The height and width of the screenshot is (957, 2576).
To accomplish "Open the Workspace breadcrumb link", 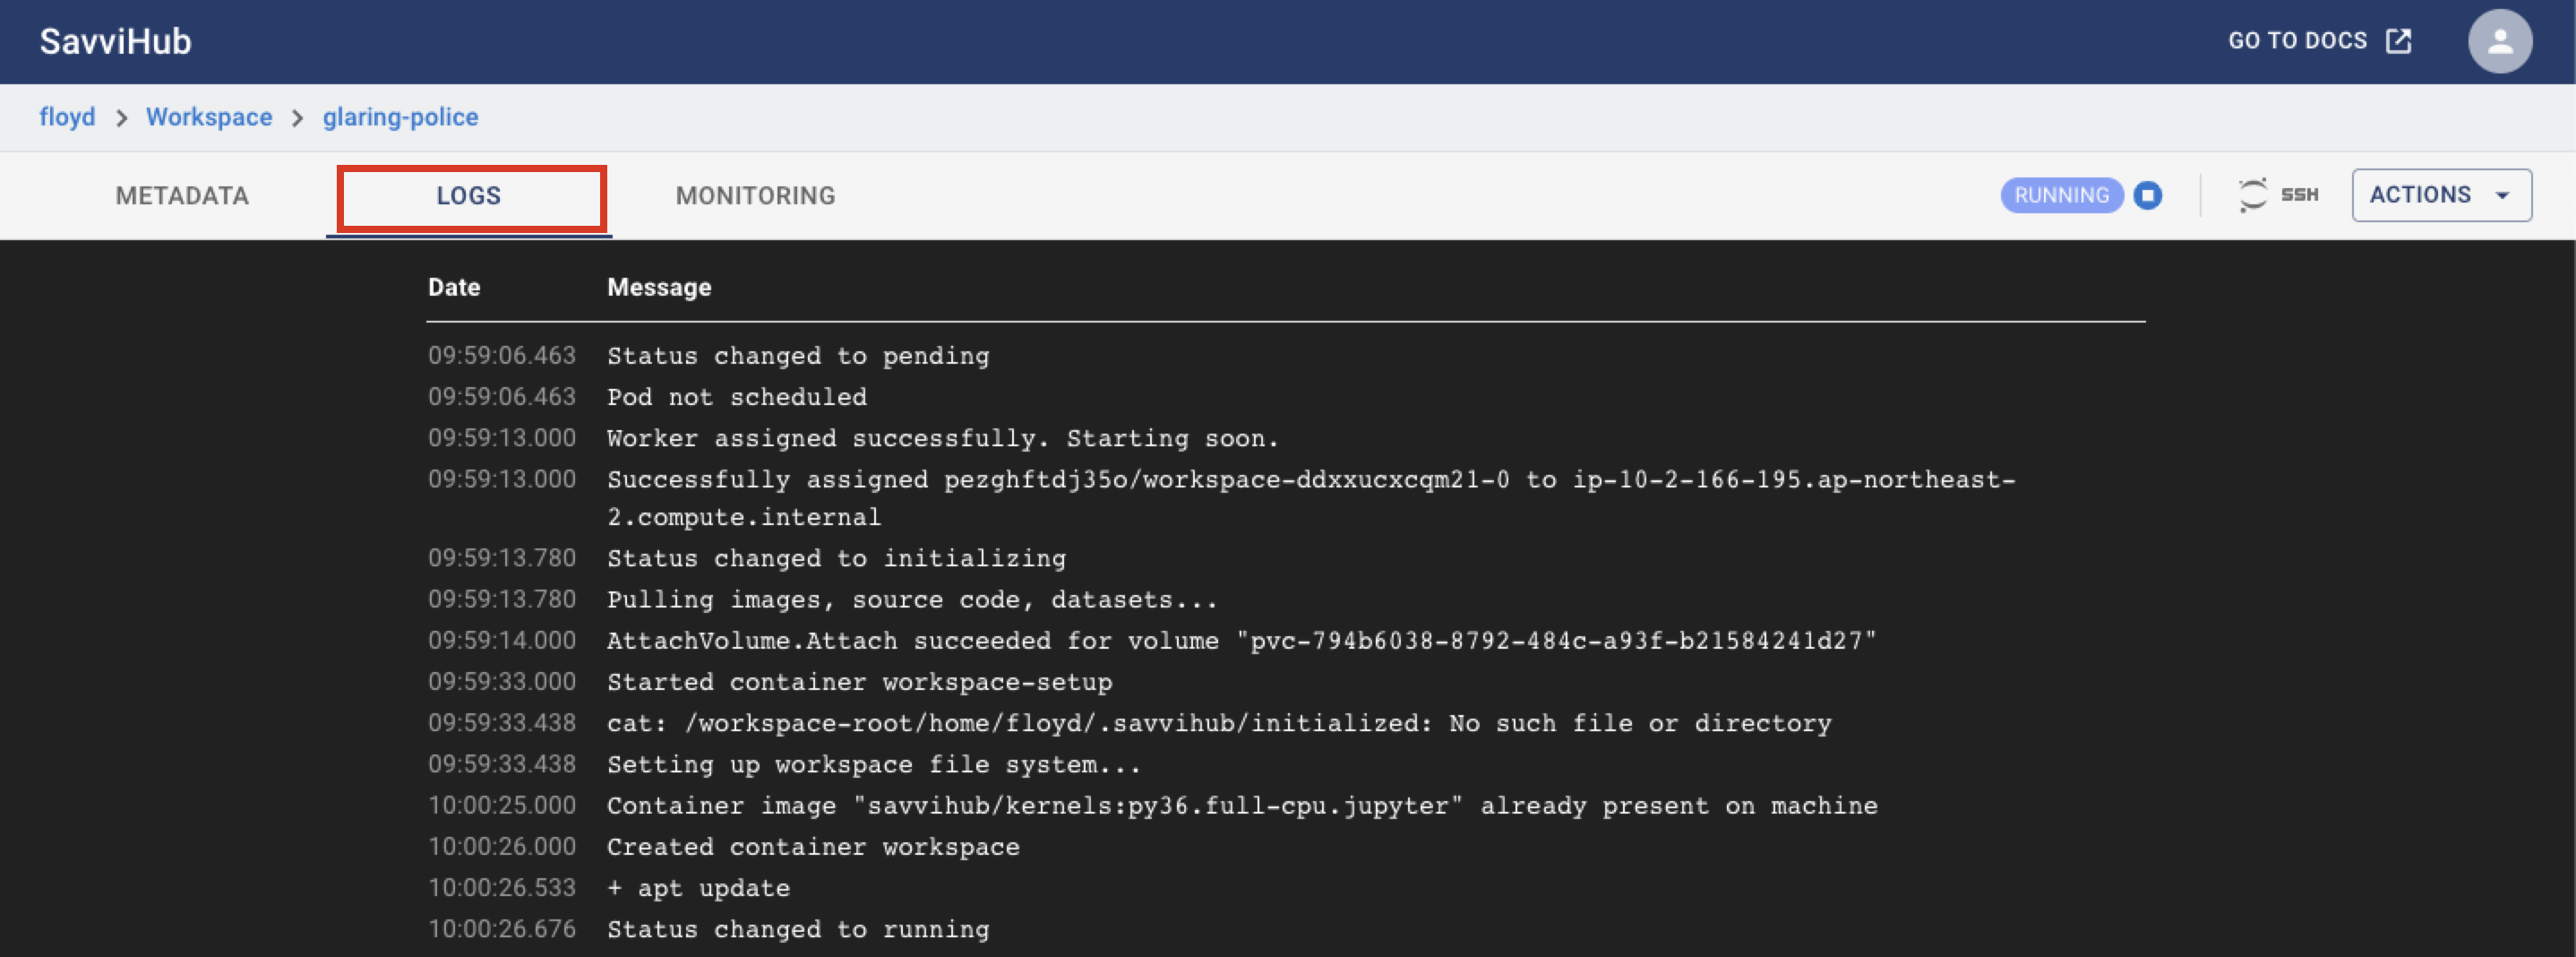I will pyautogui.click(x=209, y=117).
